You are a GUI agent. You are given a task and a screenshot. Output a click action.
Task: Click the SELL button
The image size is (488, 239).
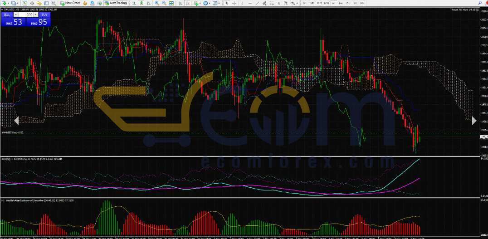pos(6,15)
